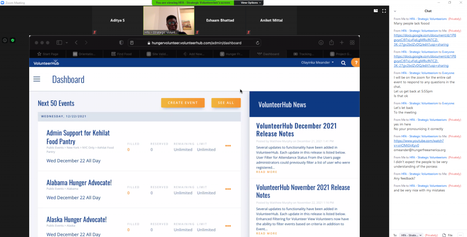Go forward in Safari
The image size is (467, 237).
point(86,43)
